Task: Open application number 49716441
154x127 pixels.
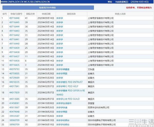Action: (x=14, y=40)
